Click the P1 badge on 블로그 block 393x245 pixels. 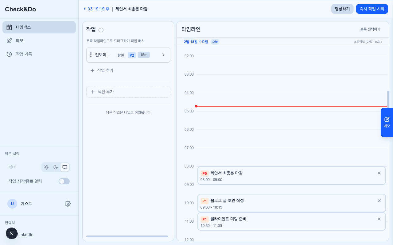204,201
